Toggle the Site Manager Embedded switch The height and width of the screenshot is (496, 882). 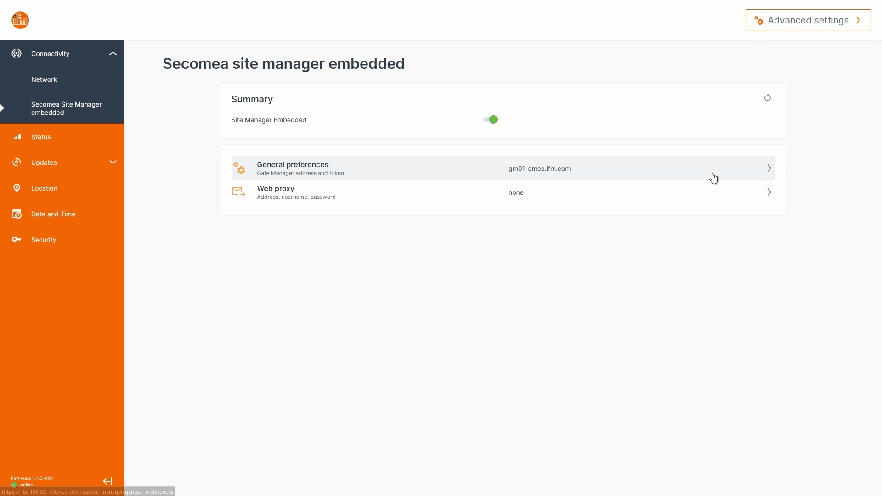490,120
